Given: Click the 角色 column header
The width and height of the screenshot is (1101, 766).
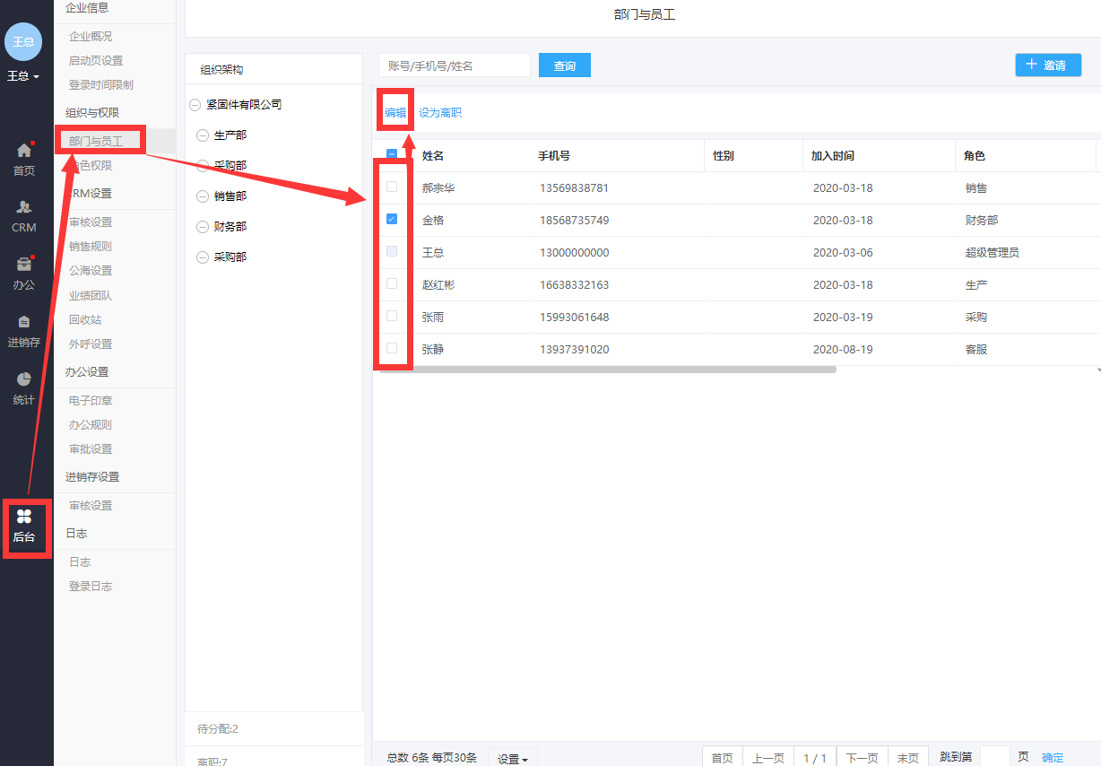Looking at the screenshot, I should pyautogui.click(x=975, y=156).
